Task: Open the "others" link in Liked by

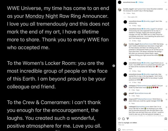Action: point(135,123)
